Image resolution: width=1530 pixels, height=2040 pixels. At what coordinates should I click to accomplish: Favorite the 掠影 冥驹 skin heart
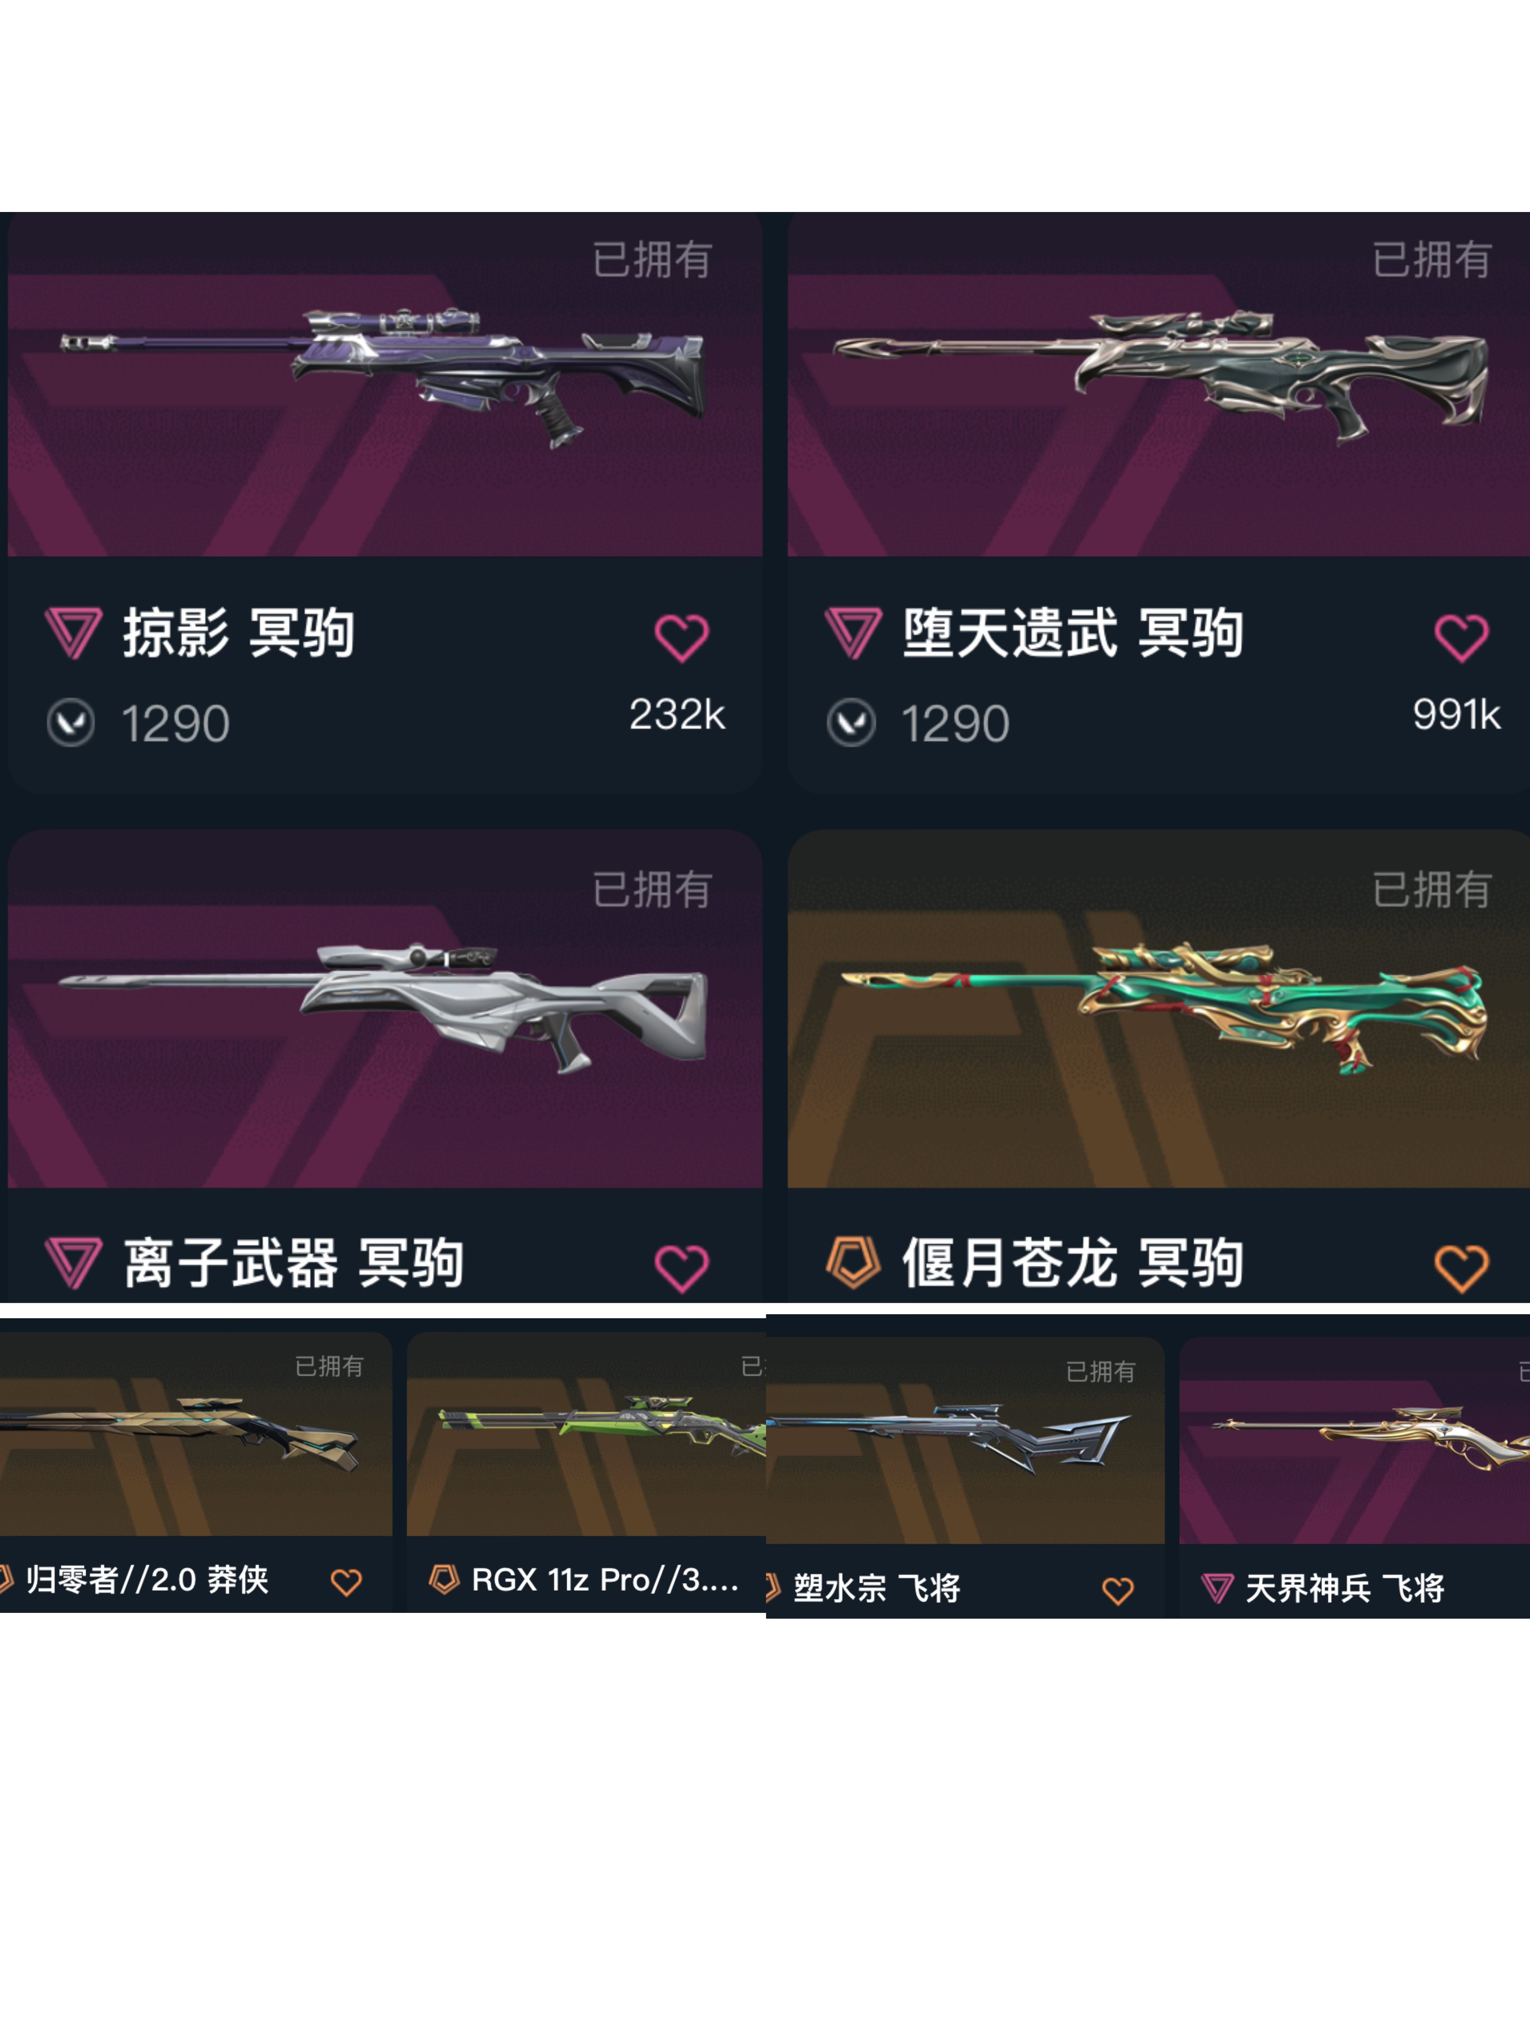click(681, 637)
